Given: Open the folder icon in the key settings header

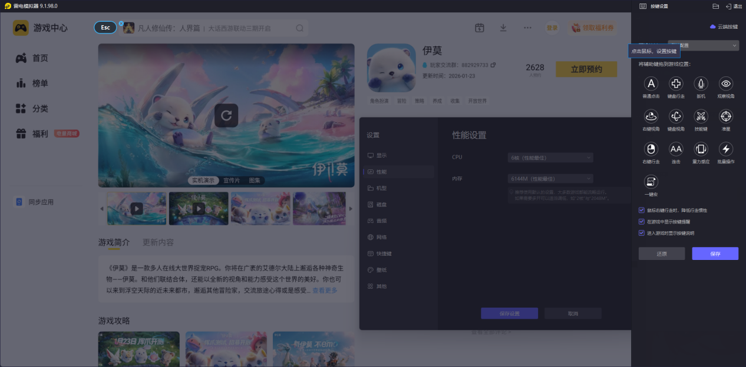Looking at the screenshot, I should point(716,6).
